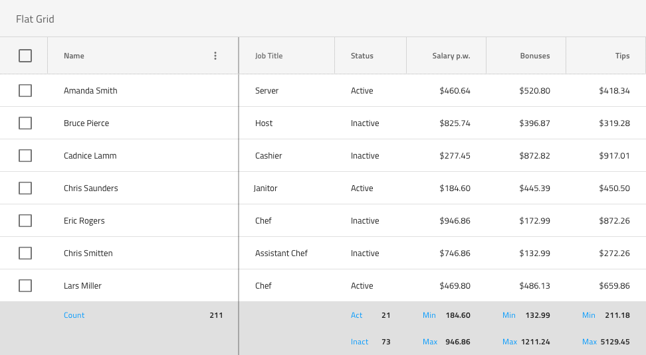Click the Inact summary label
Screen dimensions: 646x355
[x=360, y=342]
